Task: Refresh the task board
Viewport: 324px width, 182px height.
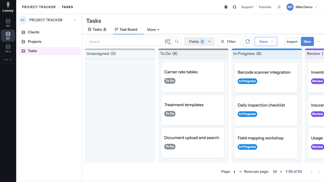Action: (x=248, y=42)
